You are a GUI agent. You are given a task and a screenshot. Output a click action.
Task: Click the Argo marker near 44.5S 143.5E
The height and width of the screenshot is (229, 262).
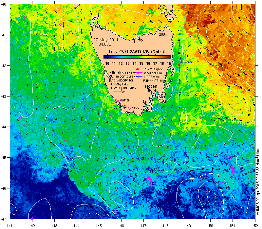tap(65, 141)
